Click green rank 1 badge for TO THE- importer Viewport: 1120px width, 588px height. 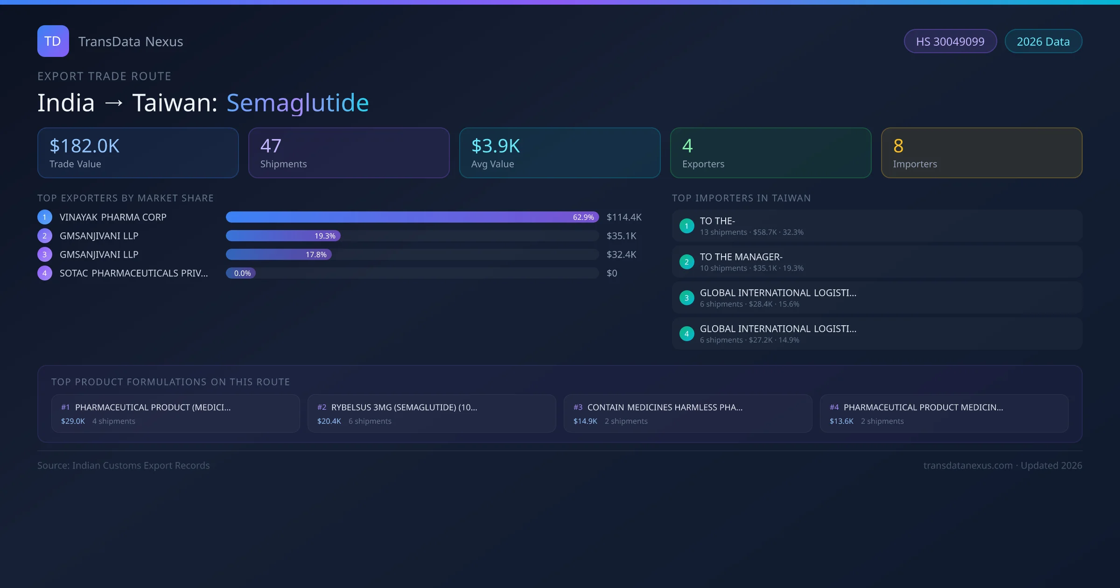pos(686,226)
